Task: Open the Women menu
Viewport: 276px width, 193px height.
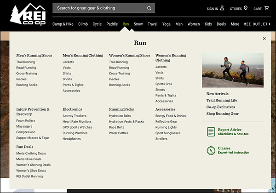Action: tap(194, 24)
